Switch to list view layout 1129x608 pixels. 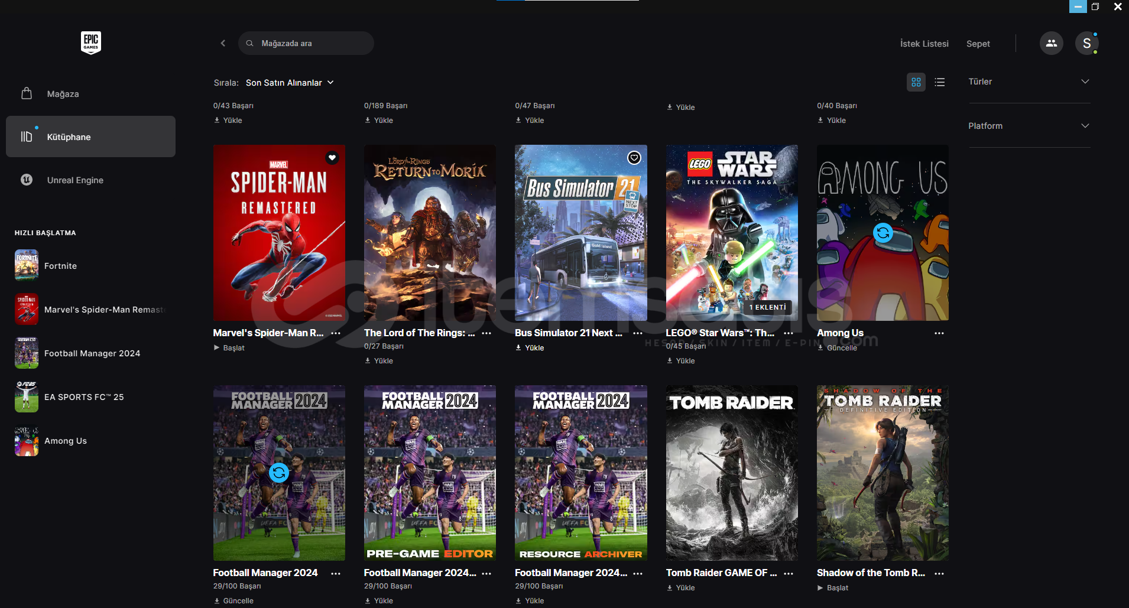pyautogui.click(x=940, y=82)
